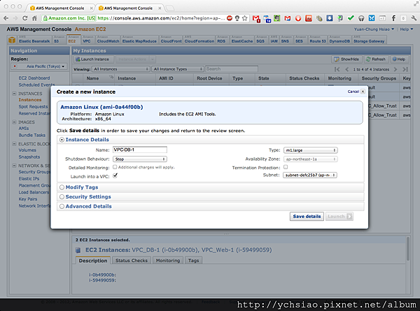Viewport: 420px width, 311px height.
Task: Click the instance Name input field
Action: (x=140, y=150)
